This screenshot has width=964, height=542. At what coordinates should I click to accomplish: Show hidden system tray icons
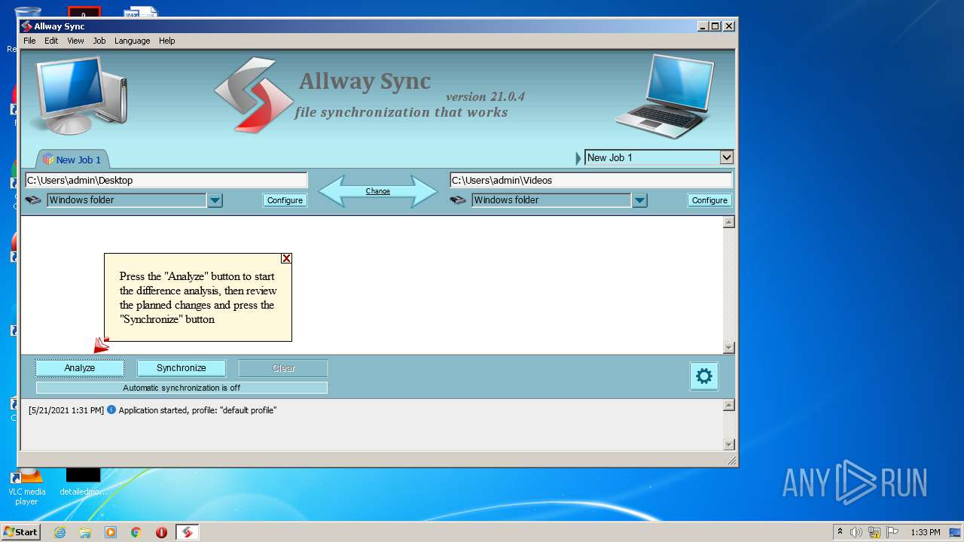(x=840, y=532)
